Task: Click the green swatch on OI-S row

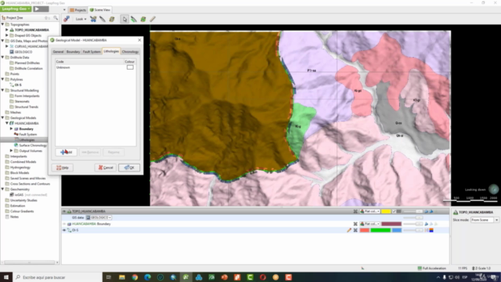Action: click(380, 230)
